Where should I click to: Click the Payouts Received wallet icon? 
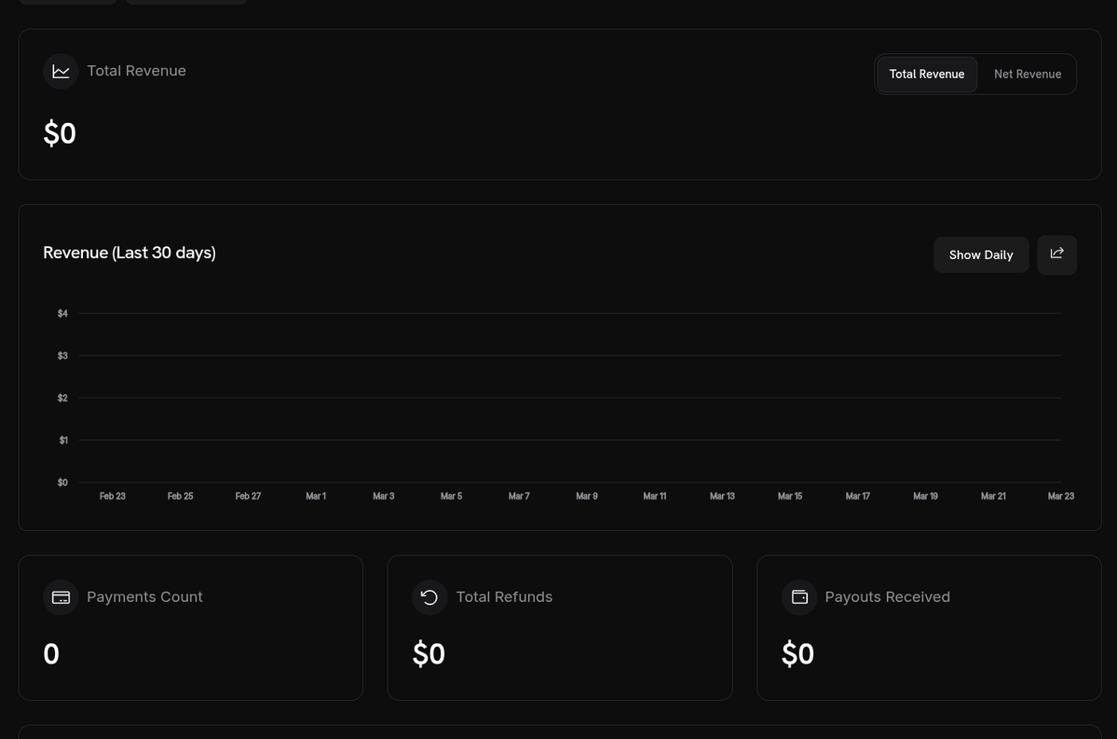pos(799,597)
